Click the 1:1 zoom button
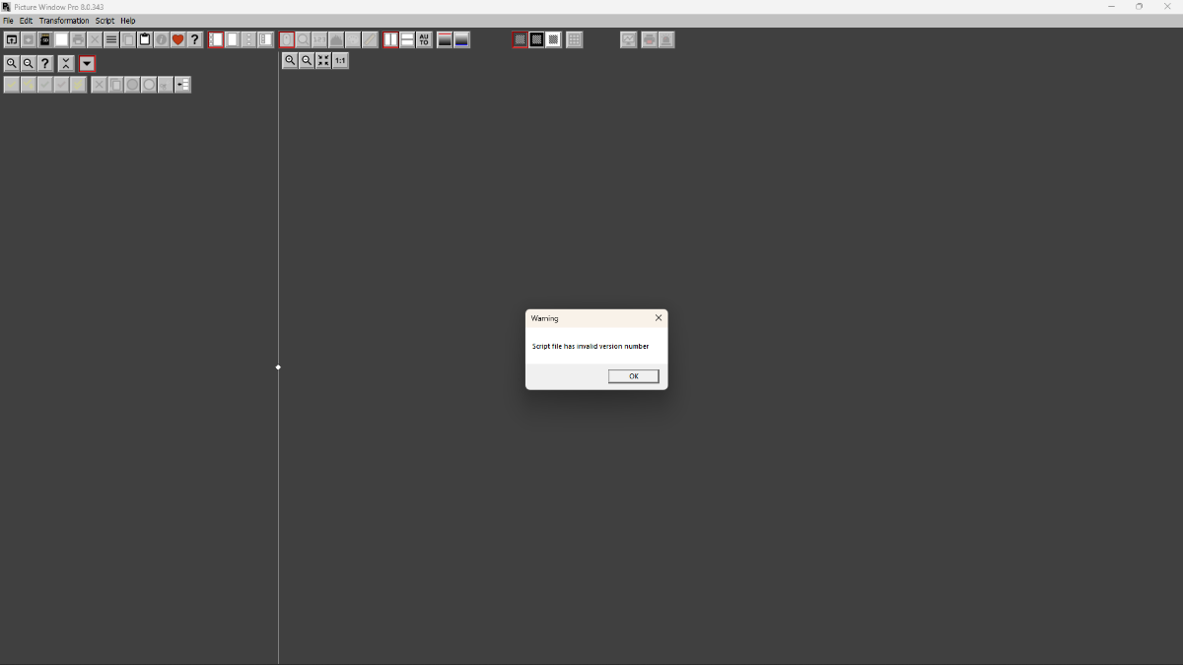 [x=340, y=61]
